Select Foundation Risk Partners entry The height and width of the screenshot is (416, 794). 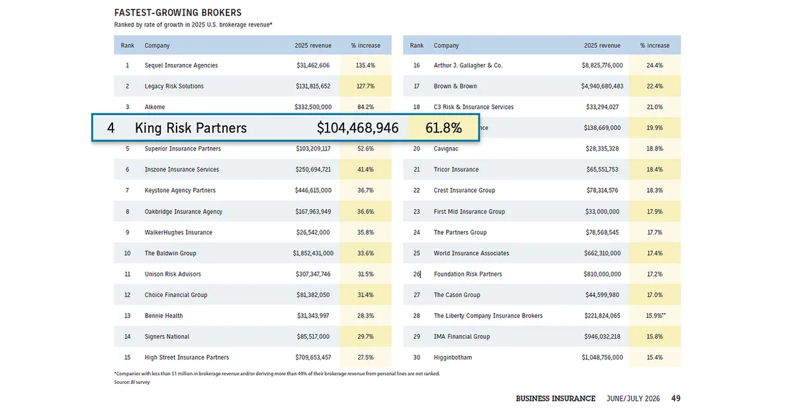coord(468,274)
